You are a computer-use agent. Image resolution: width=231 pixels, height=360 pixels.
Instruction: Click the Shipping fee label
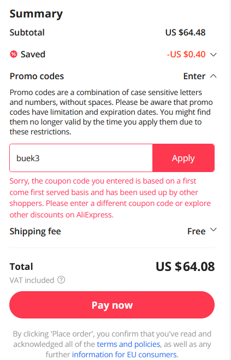(35, 231)
